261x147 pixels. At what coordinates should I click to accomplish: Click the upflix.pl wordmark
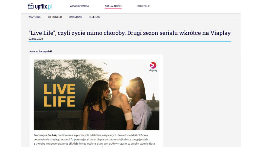click(x=43, y=6)
